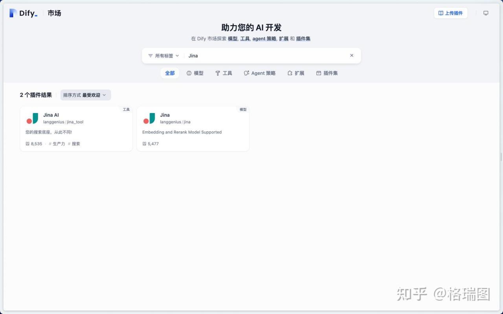The image size is (503, 314).
Task: Switch to the 插件集 tab
Action: [327, 73]
